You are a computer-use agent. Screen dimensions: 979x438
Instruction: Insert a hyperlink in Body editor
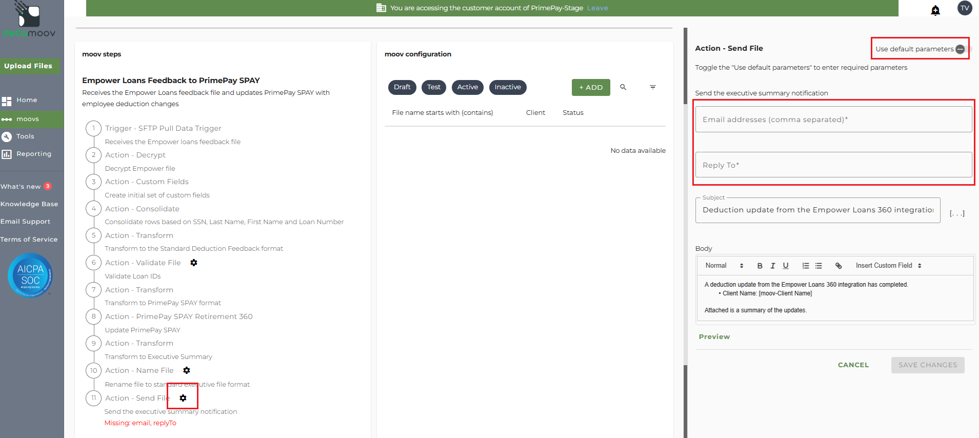838,266
